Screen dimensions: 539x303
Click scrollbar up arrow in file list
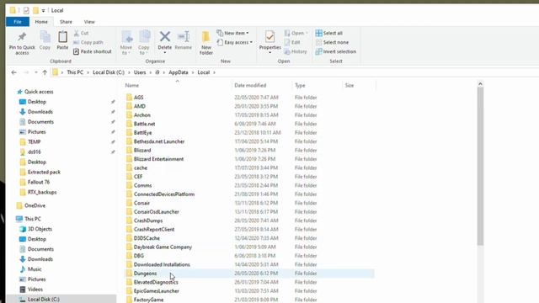pos(480,84)
